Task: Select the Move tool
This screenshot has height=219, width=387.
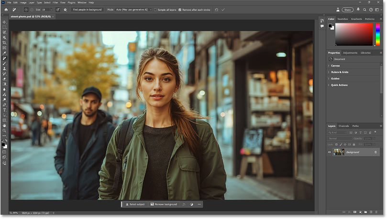Action: (4, 22)
